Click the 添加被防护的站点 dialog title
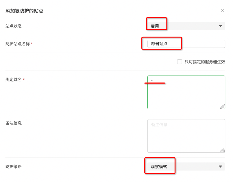This screenshot has width=233, height=182. [24, 11]
